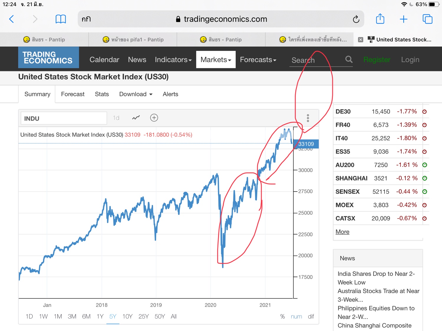Change chart type with line icon
Viewport: 442px width, 331px height.
click(136, 118)
